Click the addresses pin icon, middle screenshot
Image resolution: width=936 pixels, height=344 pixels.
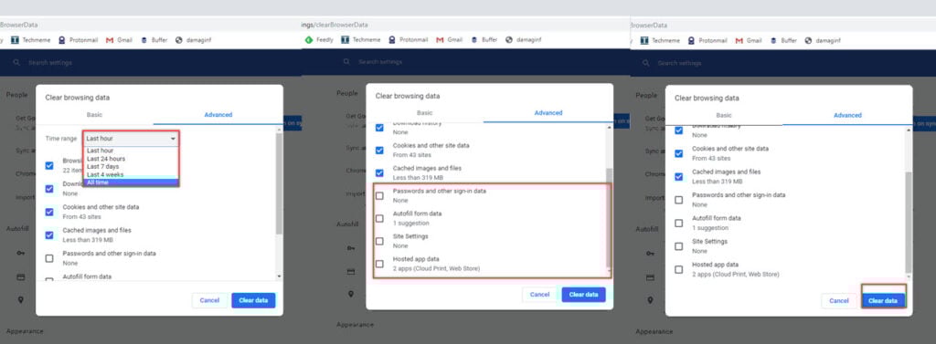351,295
